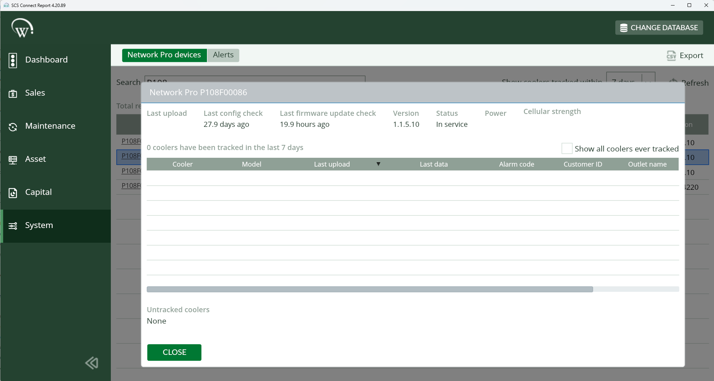Click the Export label
The image size is (714, 381).
tap(691, 56)
